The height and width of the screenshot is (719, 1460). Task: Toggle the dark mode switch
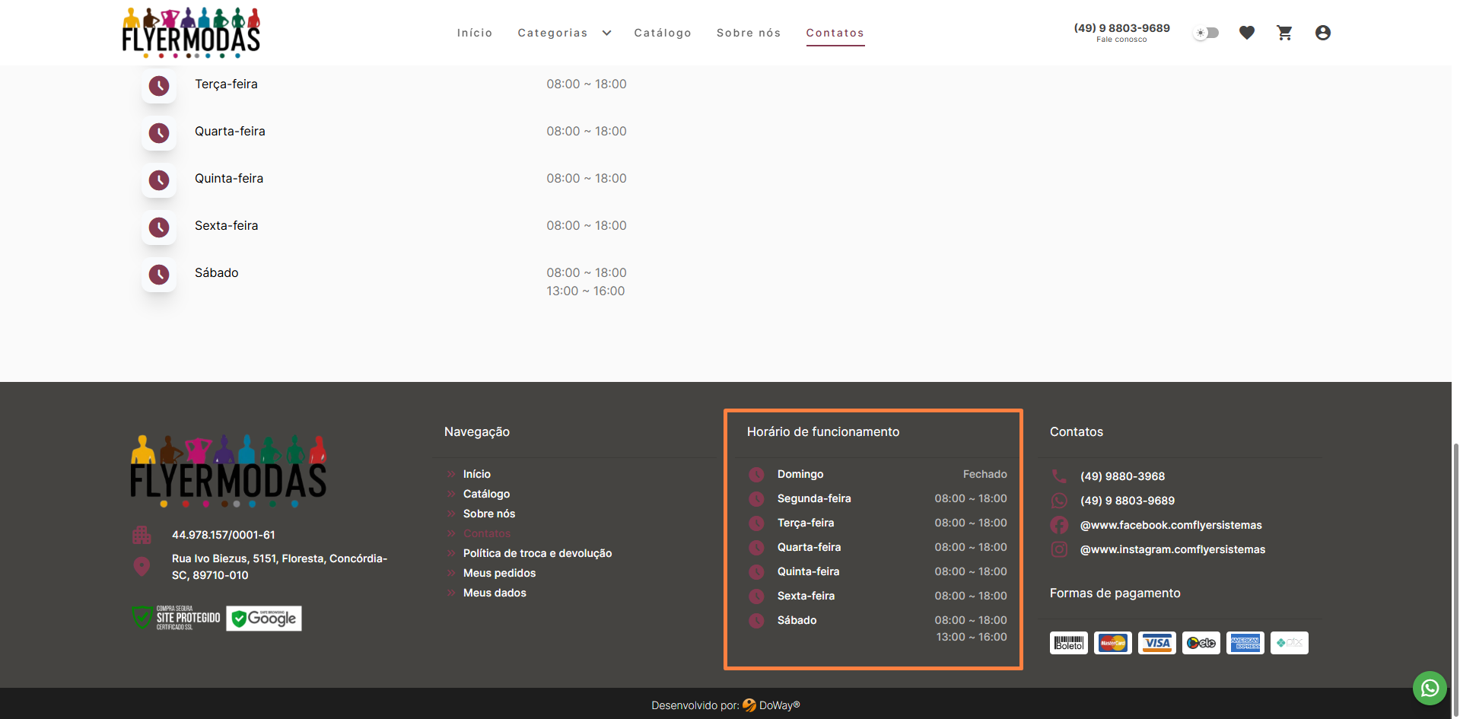click(x=1206, y=33)
